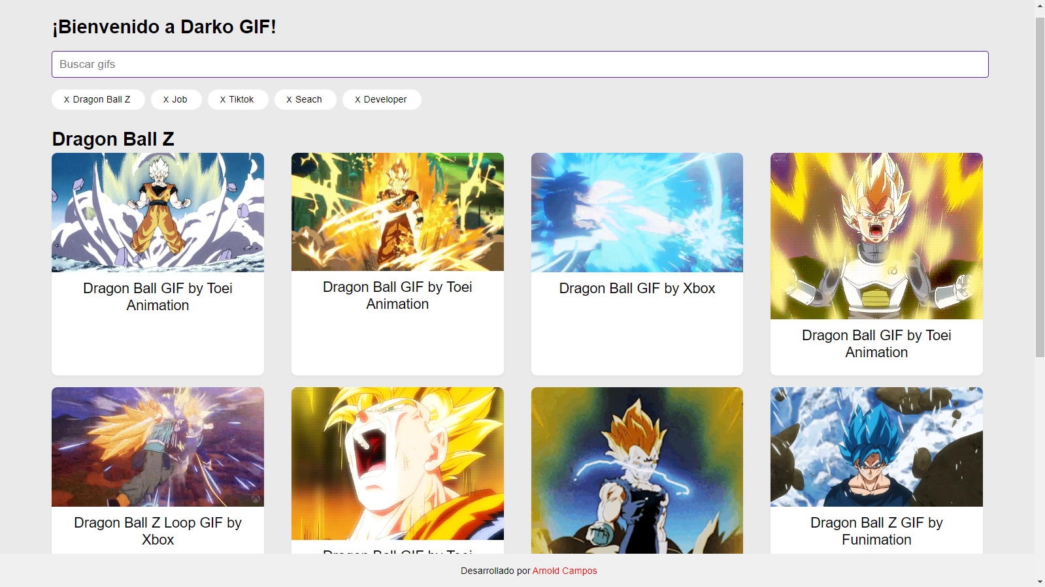Open the Dragon Ball Z Loop GIF image
1045x587 pixels.
click(x=158, y=447)
